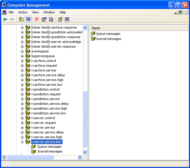Toggle the Show/Hide Console Tree button

pyautogui.click(x=28, y=19)
